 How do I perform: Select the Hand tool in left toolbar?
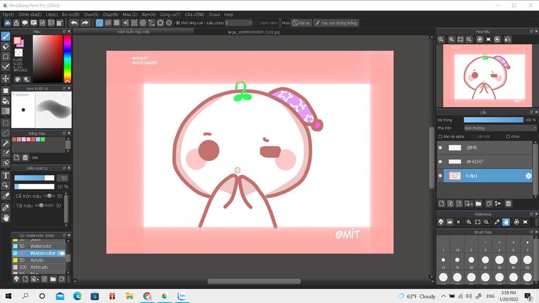(x=5, y=218)
